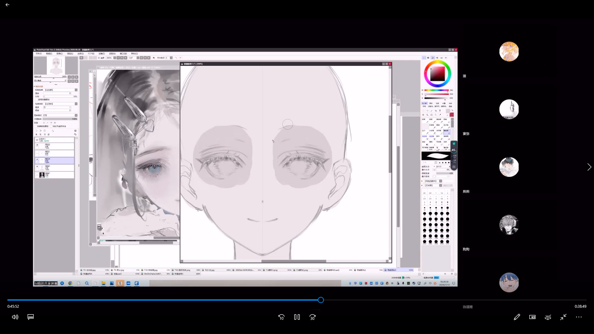Image resolution: width=594 pixels, height=334 pixels.
Task: Toggle visibility of selected layer 图层4
Action: (37, 159)
